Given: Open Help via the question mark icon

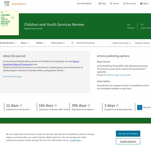Looking at the screenshot, I should point(100,4).
